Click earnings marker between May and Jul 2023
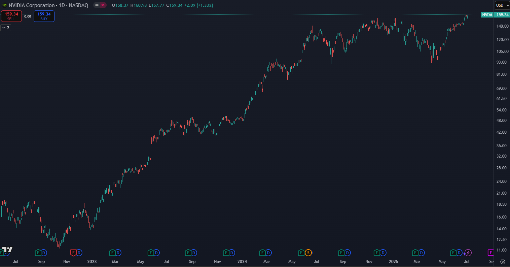 coord(151,253)
